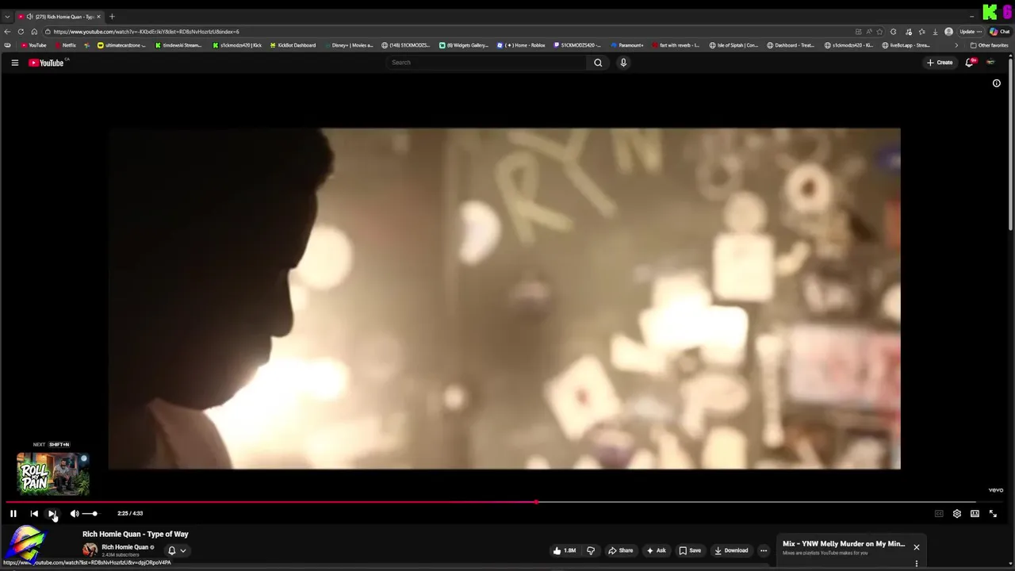Screen dimensions: 1015x571
Task: Open the Home - Roblox bookmark
Action: pos(521,45)
